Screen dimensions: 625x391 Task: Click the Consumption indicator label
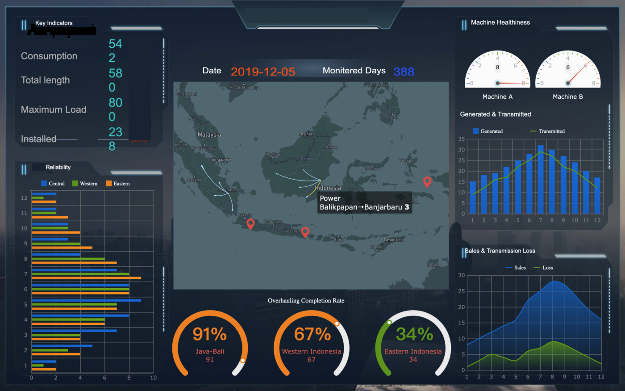49,56
